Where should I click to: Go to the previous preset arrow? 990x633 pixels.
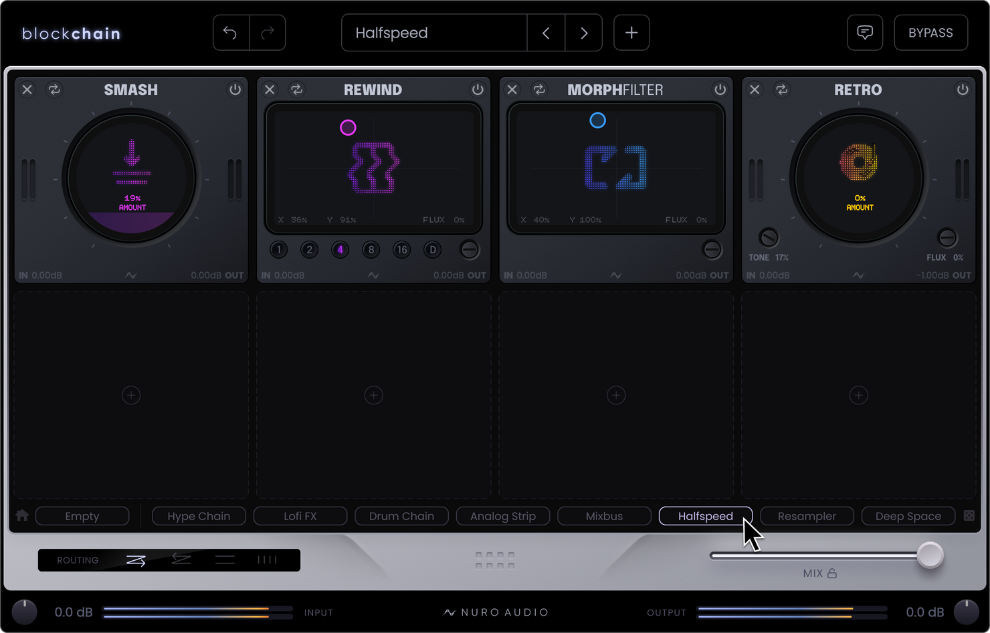(546, 33)
